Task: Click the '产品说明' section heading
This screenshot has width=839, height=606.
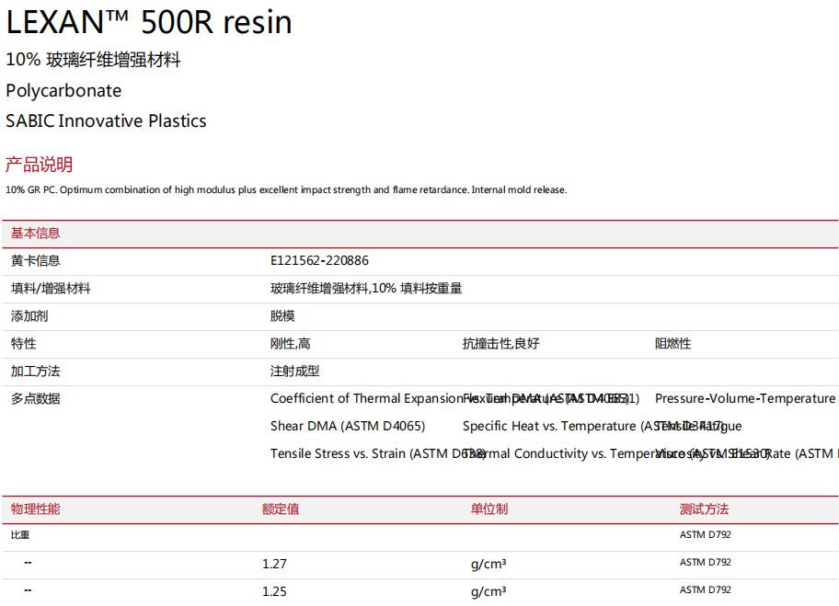Action: pos(39,165)
